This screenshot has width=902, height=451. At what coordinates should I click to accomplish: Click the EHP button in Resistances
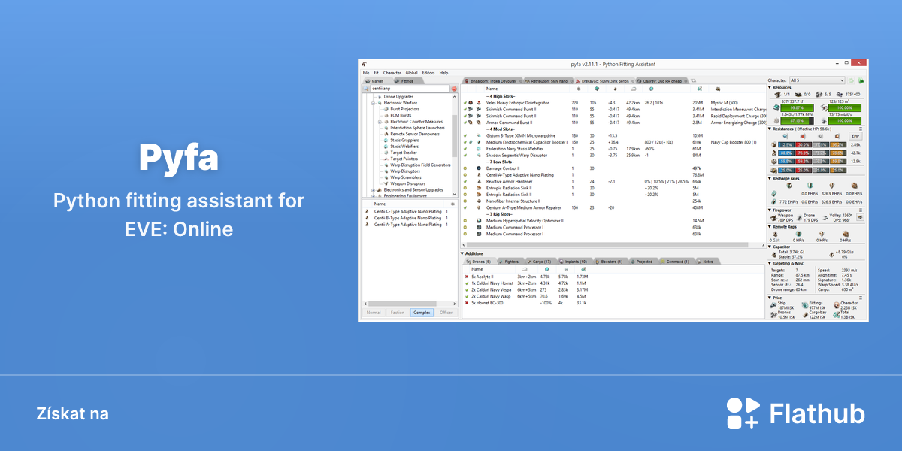(x=854, y=136)
